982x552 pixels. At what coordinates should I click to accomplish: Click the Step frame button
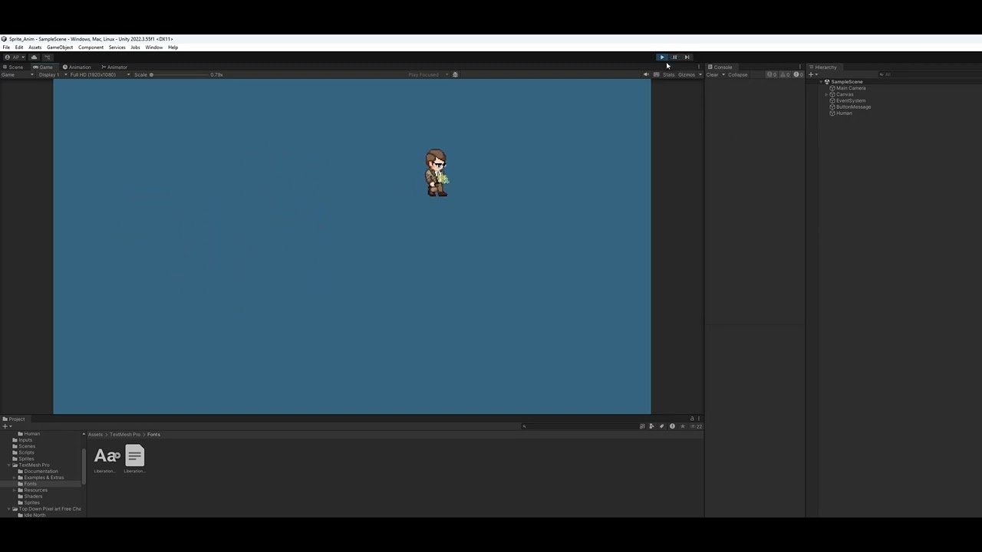(687, 57)
